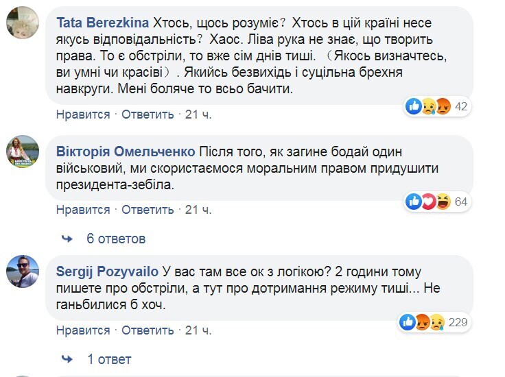Click the 21 ч. timestamp under Tata's comment
Image resolution: width=505 pixels, height=377 pixels.
tap(199, 114)
